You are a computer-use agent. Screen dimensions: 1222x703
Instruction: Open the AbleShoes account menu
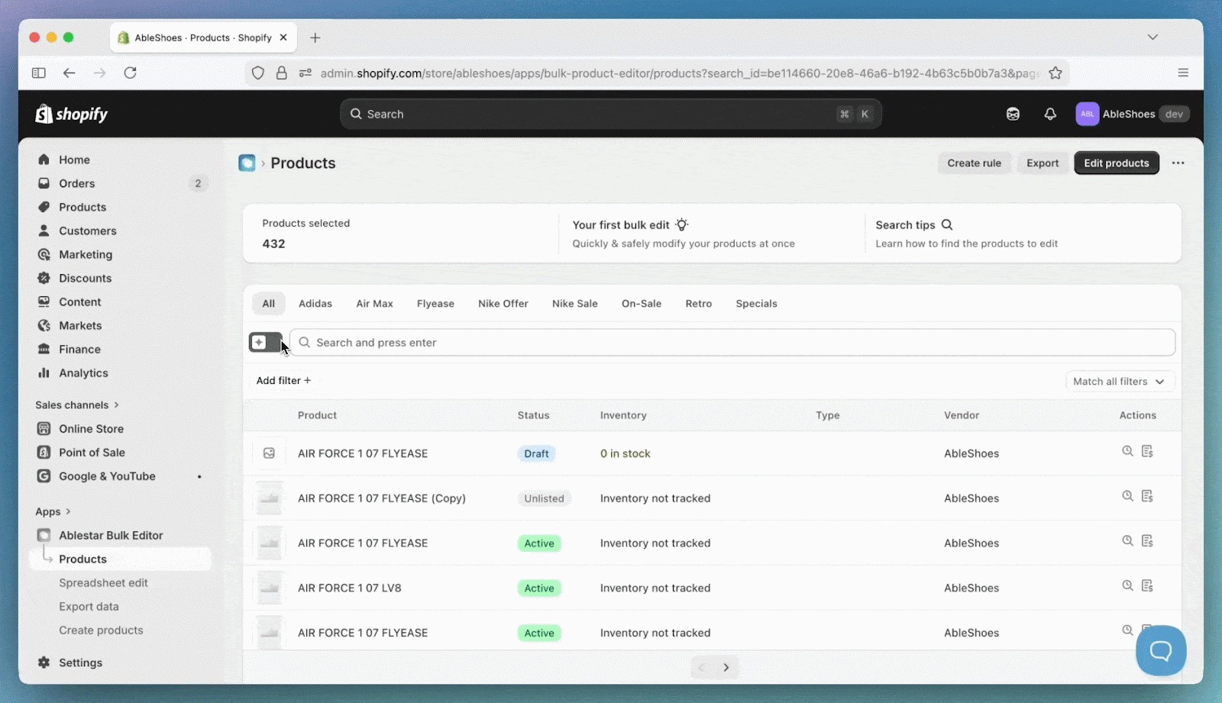[1132, 114]
